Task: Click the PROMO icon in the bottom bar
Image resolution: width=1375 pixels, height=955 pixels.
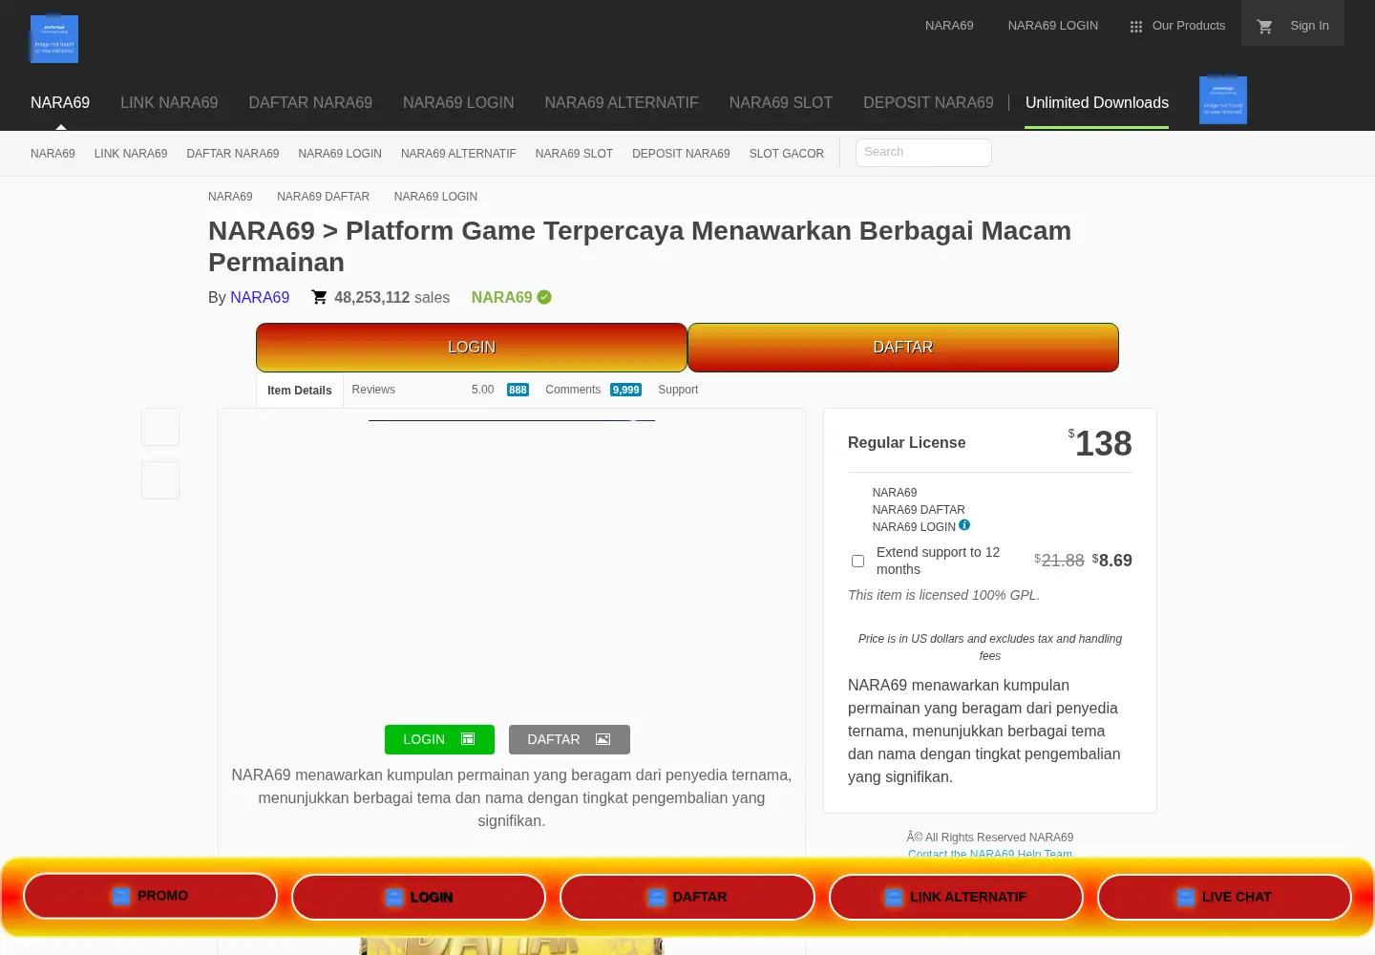Action: (x=121, y=896)
